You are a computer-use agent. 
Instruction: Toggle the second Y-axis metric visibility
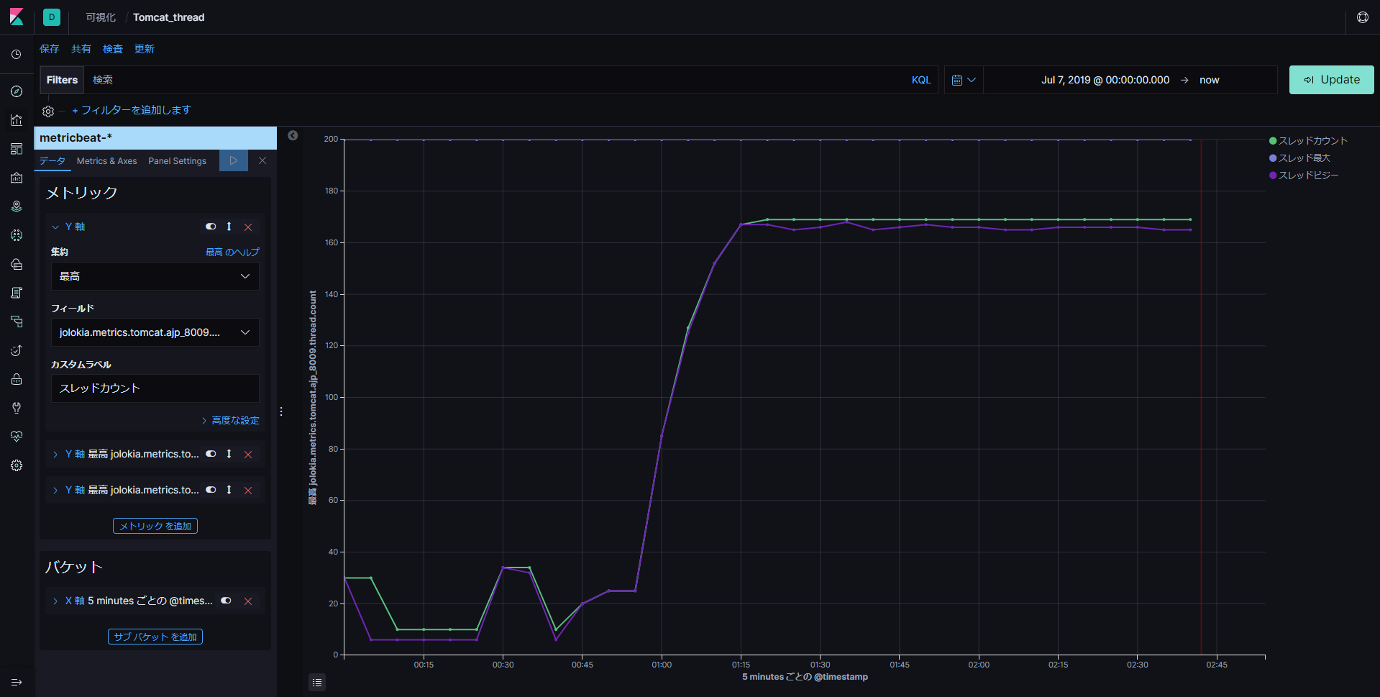[x=211, y=454]
